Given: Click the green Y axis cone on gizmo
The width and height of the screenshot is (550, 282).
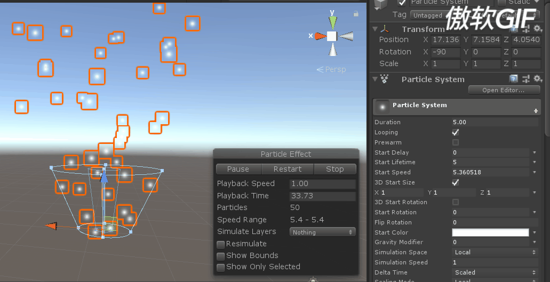Looking at the screenshot, I should (x=332, y=22).
